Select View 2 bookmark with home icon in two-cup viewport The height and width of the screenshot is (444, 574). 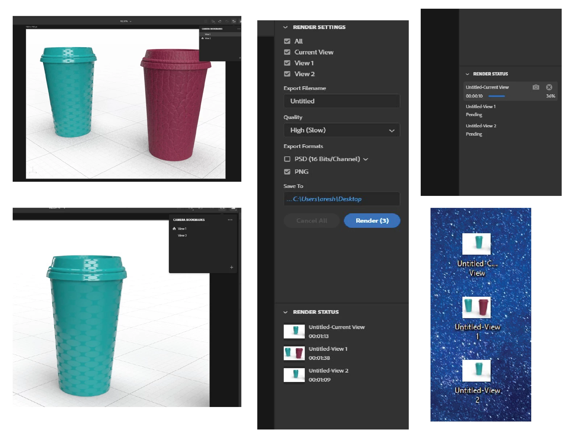coord(220,38)
